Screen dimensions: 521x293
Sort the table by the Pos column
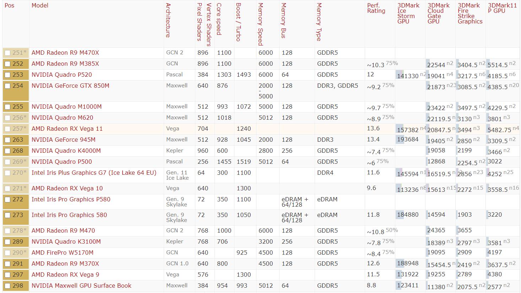[x=10, y=6]
